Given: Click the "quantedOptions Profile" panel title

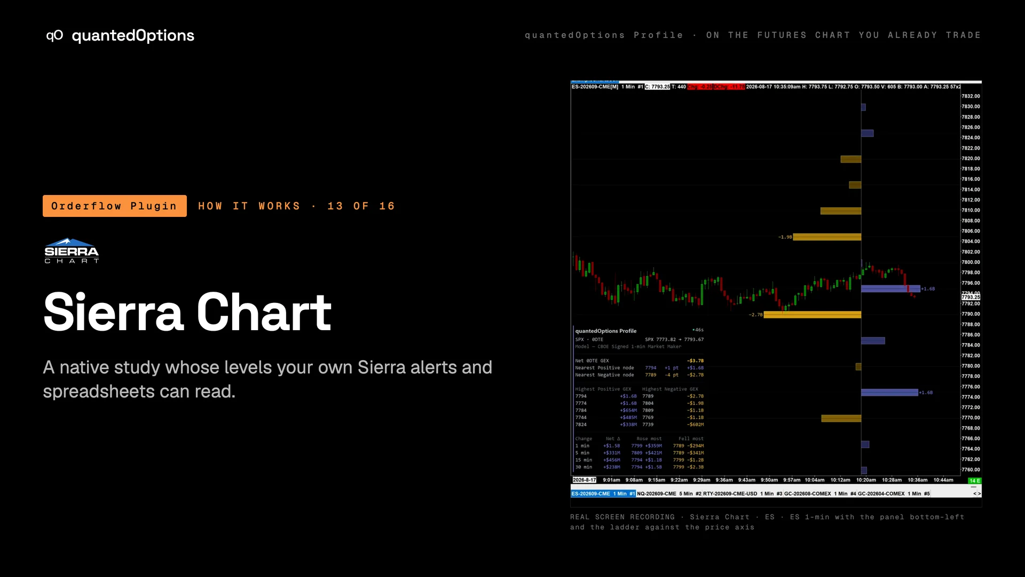Looking at the screenshot, I should [x=606, y=331].
